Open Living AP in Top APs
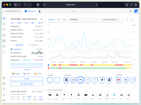The width and height of the screenshot is (141, 105). [50, 80]
